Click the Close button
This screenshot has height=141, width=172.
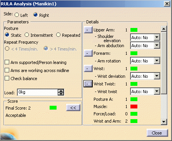157,133
